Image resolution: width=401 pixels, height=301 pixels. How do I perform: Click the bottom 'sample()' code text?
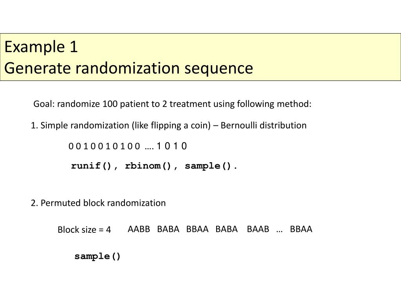[97, 256]
